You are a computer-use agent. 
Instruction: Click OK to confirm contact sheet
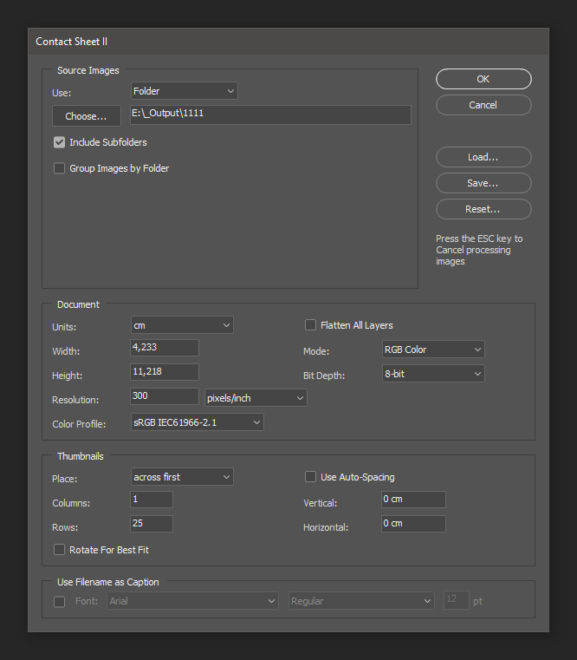coord(483,79)
